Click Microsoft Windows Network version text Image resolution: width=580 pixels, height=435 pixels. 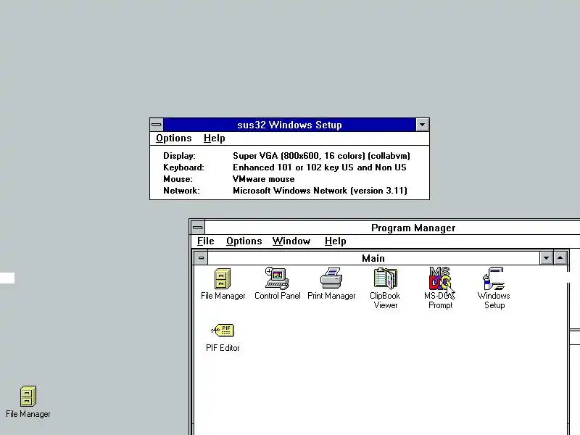[320, 191]
